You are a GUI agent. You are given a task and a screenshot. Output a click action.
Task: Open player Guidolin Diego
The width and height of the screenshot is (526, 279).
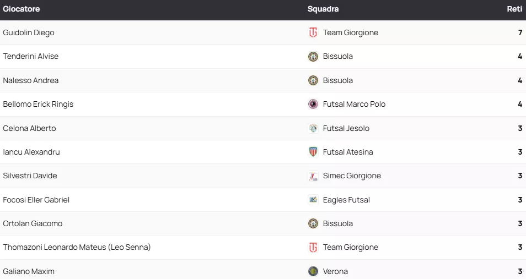coord(29,32)
